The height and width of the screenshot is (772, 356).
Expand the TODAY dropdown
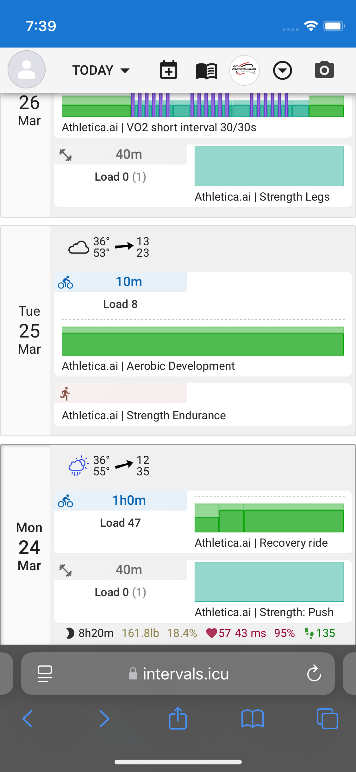point(101,70)
